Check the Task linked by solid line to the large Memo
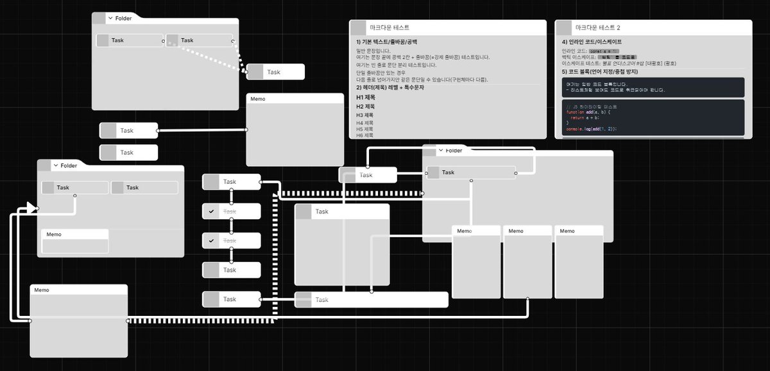This screenshot has height=371, width=770. pos(108,131)
